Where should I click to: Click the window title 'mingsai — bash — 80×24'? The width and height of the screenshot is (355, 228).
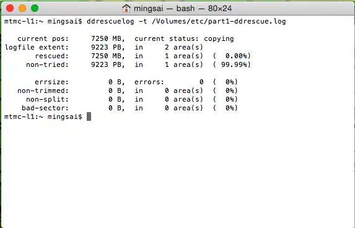point(183,9)
